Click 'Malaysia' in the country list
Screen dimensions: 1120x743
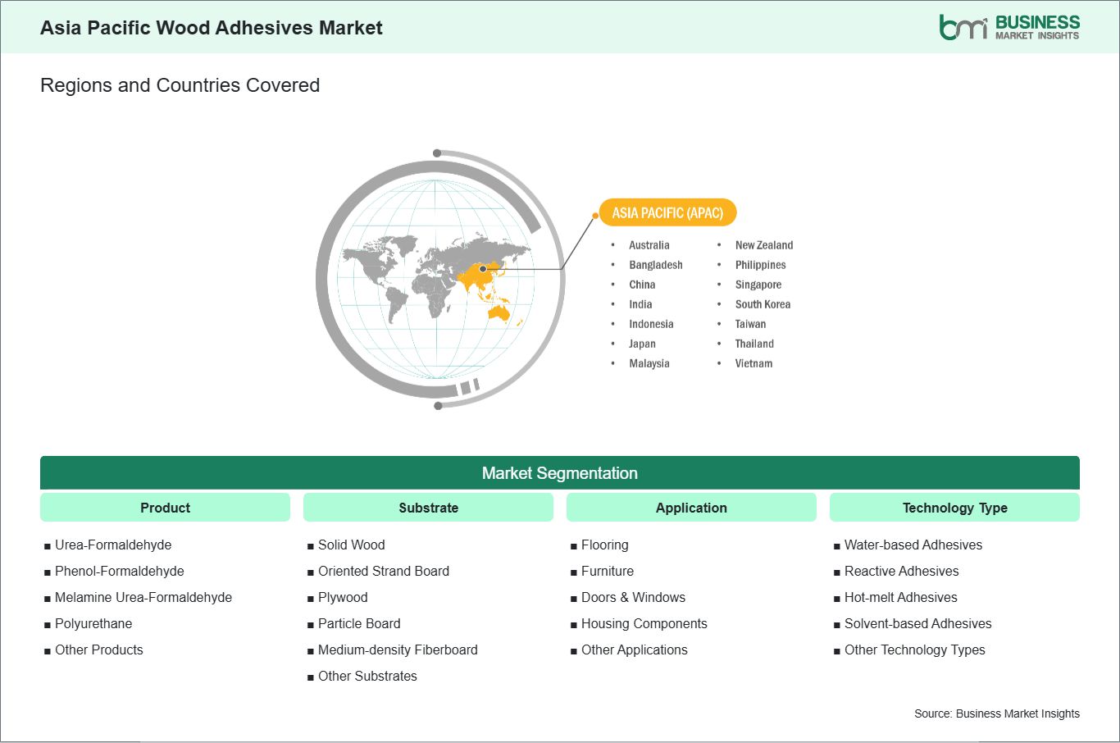click(649, 363)
